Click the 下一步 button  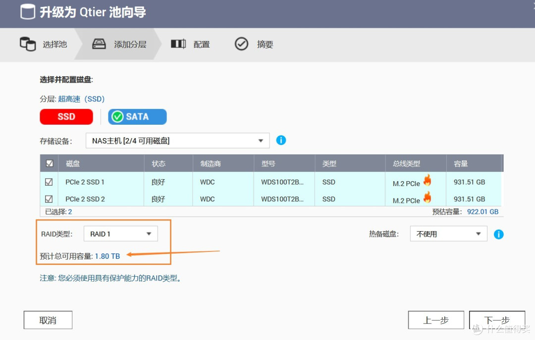pos(497,320)
